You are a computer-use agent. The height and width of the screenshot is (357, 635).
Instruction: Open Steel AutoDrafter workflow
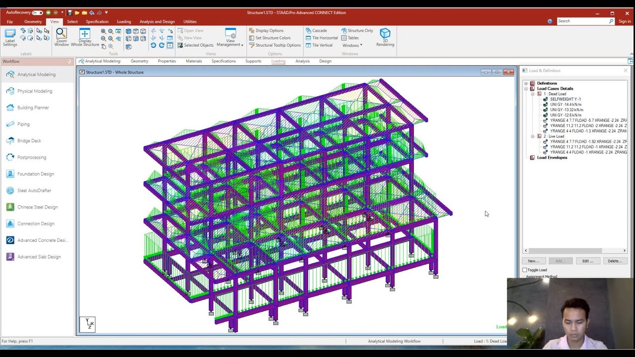click(37, 190)
